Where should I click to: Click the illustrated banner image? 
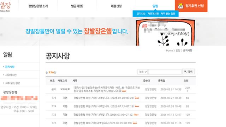(165, 33)
